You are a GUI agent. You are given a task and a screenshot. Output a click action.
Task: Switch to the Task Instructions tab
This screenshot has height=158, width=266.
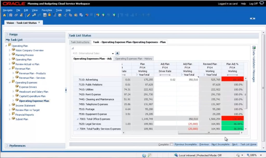click(x=80, y=42)
